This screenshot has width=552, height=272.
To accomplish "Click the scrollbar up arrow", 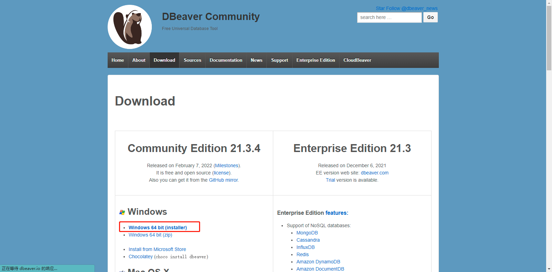I will [x=549, y=3].
